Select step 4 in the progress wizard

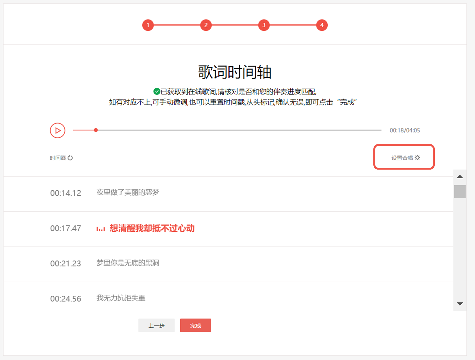pos(322,25)
